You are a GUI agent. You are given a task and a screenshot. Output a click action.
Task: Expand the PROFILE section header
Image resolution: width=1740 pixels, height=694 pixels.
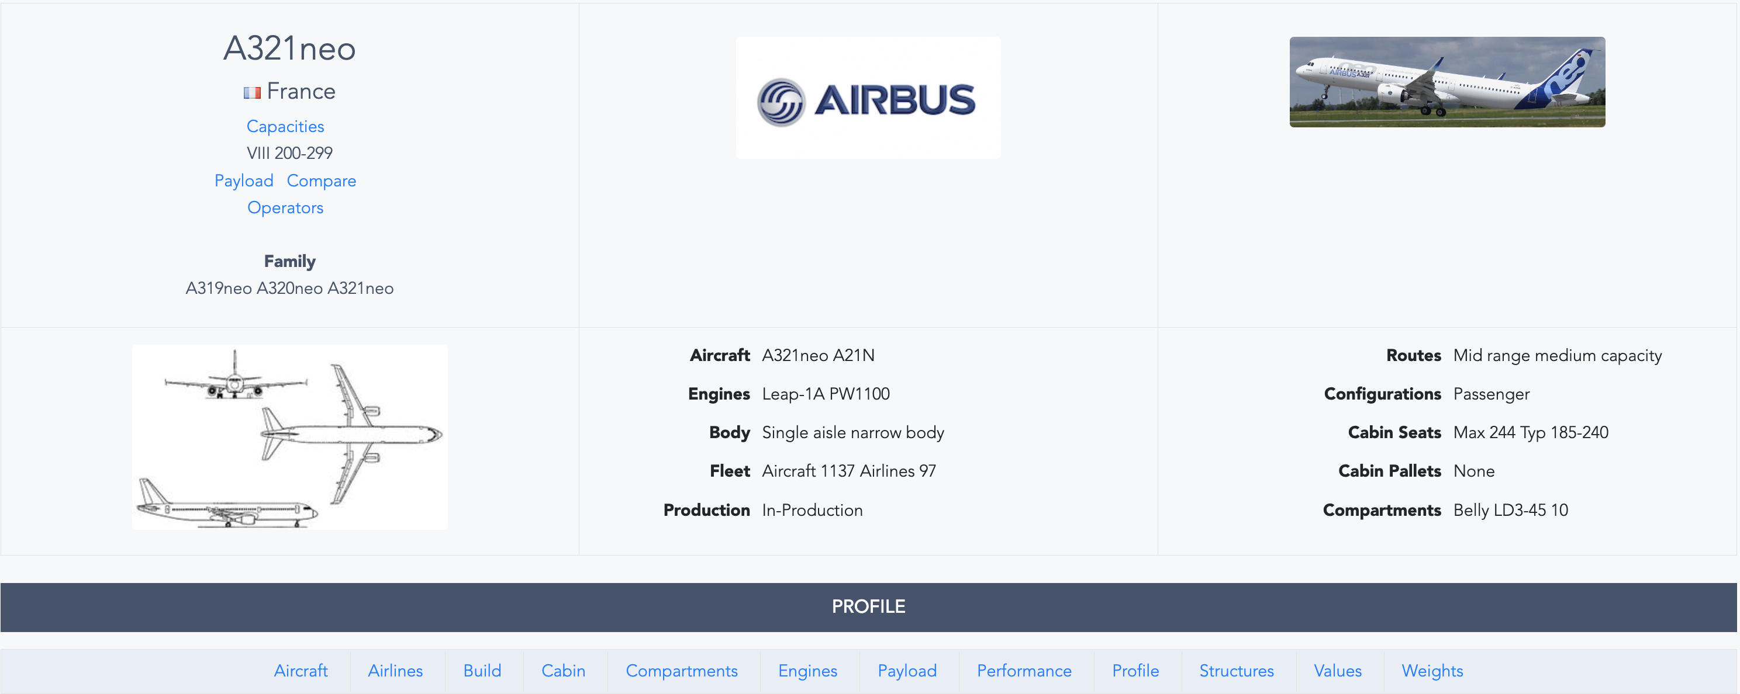point(869,606)
